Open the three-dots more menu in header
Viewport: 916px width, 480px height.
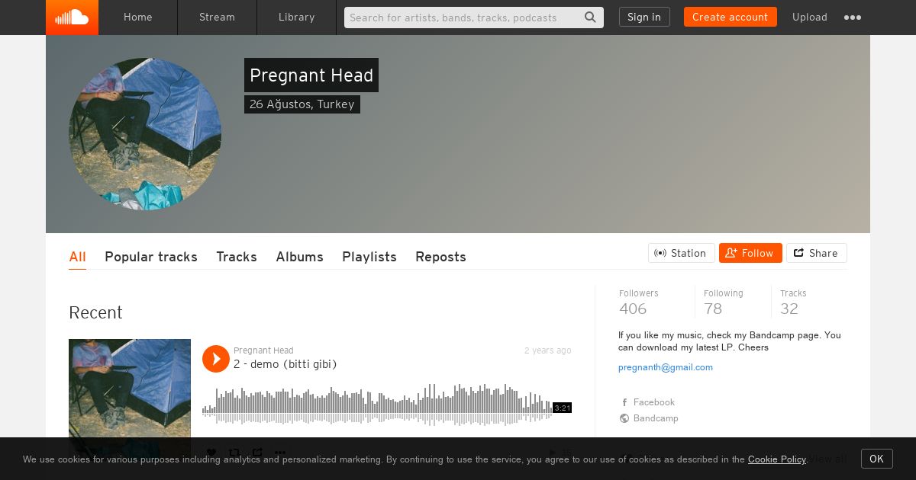tap(853, 18)
